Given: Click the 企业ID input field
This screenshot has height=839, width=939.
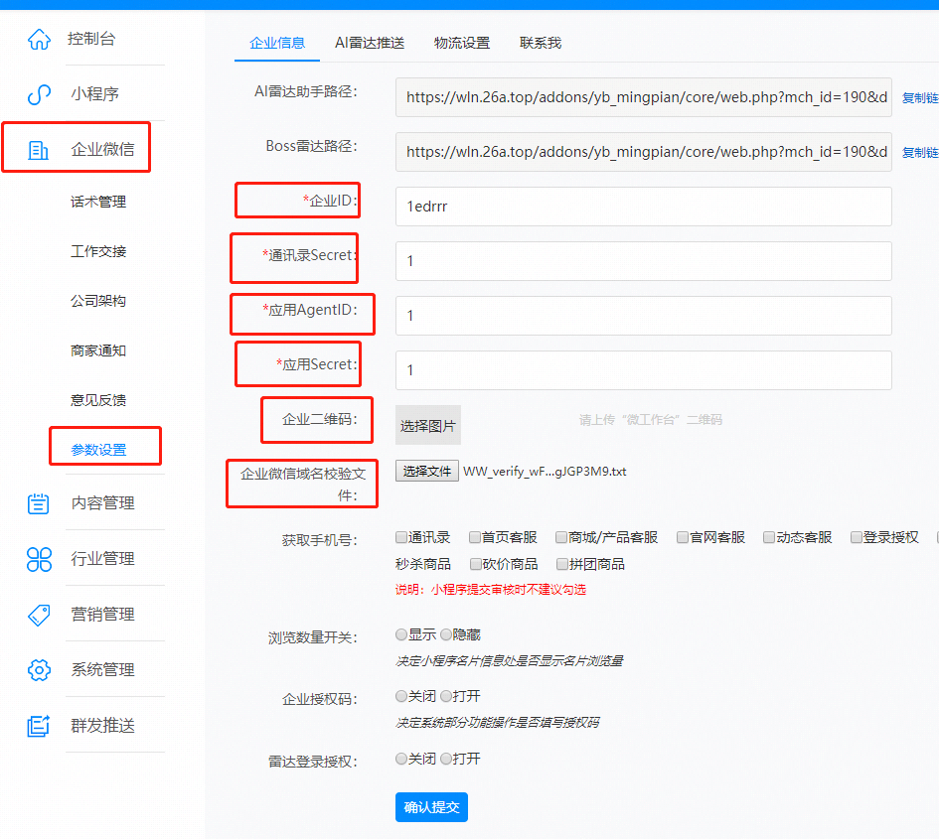Looking at the screenshot, I should pos(643,207).
